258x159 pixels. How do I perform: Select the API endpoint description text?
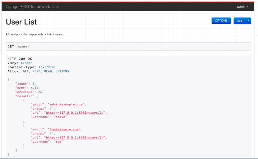[35, 34]
